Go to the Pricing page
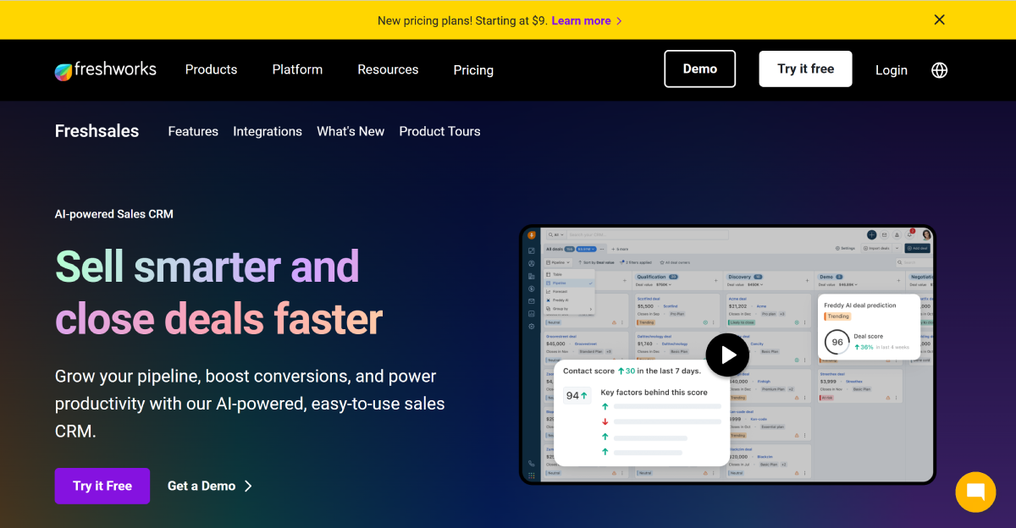1016x528 pixels. pyautogui.click(x=473, y=70)
